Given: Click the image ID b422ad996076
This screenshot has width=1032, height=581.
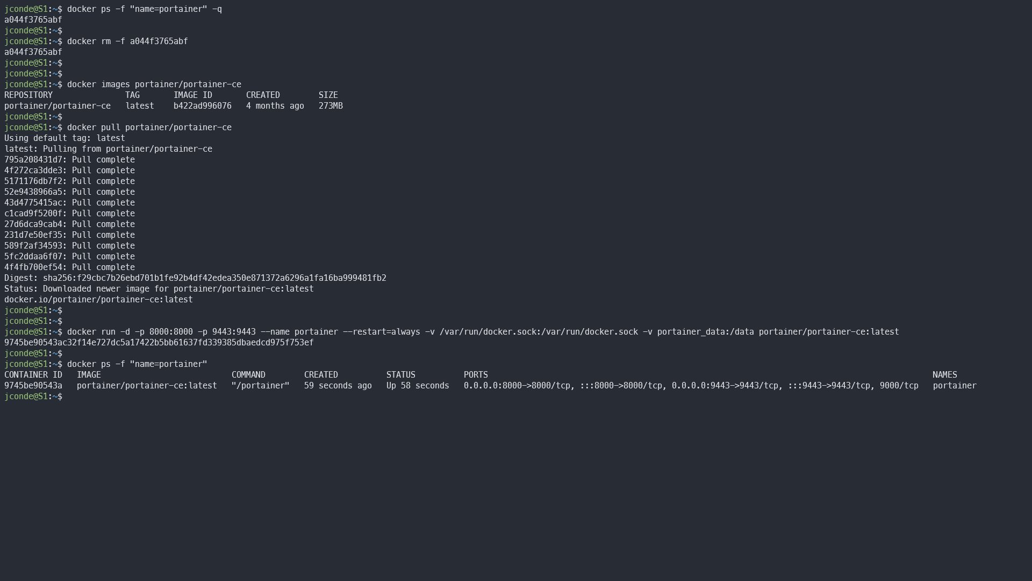Looking at the screenshot, I should coord(202,106).
